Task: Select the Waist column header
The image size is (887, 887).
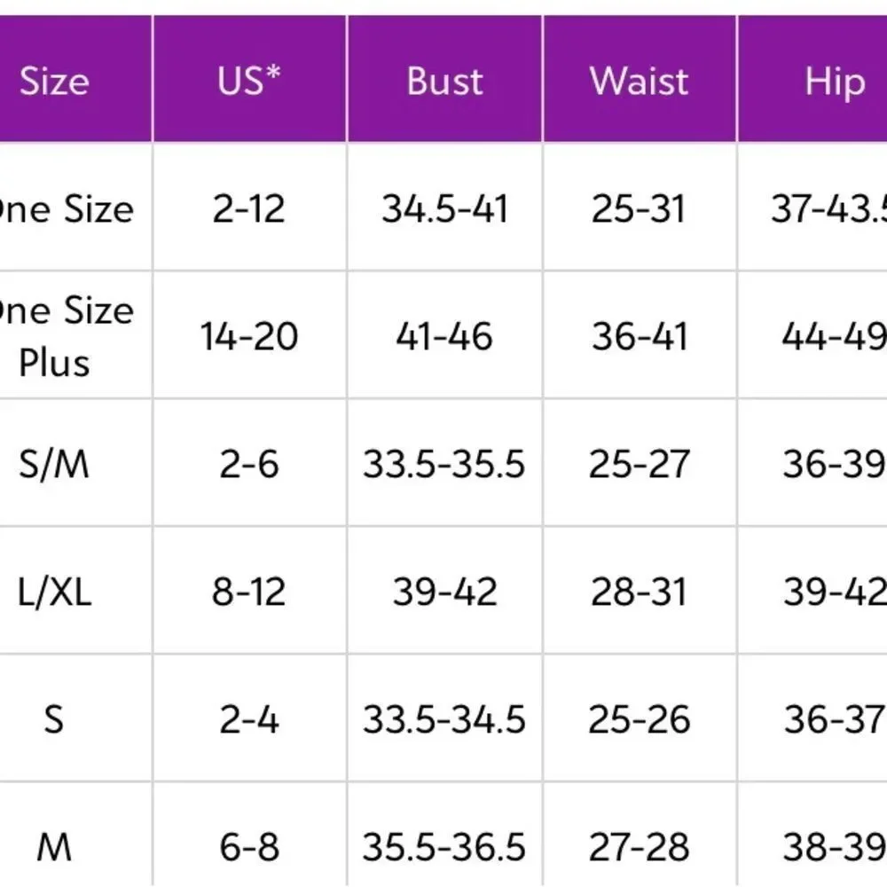Action: coord(639,81)
